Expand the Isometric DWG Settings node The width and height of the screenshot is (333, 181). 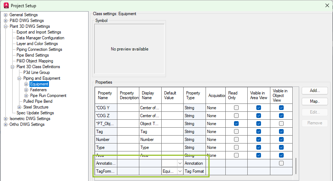point(5,119)
